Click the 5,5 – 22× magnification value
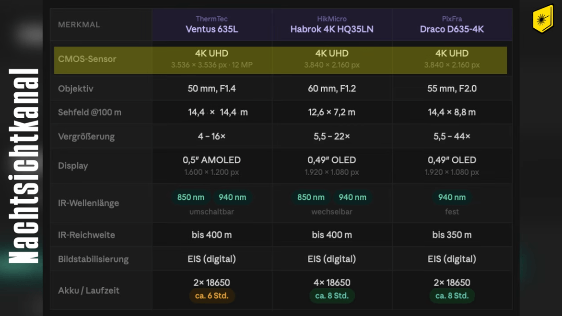Viewport: 562px width, 316px height. [x=331, y=136]
